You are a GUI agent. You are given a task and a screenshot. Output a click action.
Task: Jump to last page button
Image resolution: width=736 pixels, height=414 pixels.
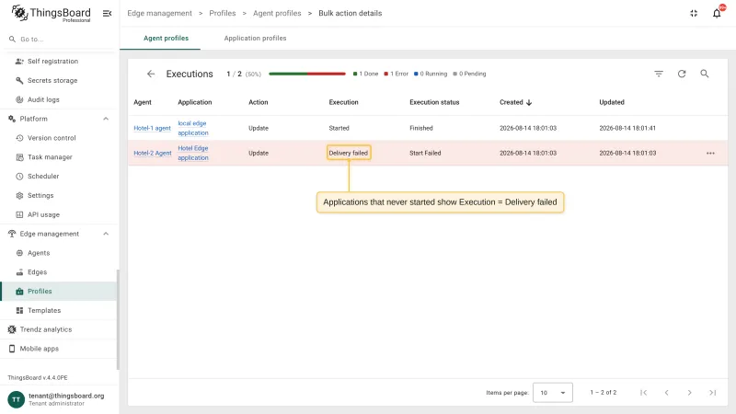point(712,393)
